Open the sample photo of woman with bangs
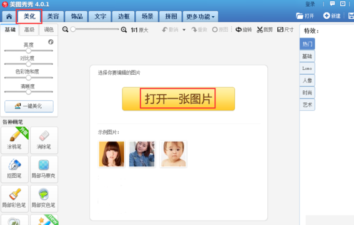This screenshot has width=354, height=225. [x=112, y=154]
